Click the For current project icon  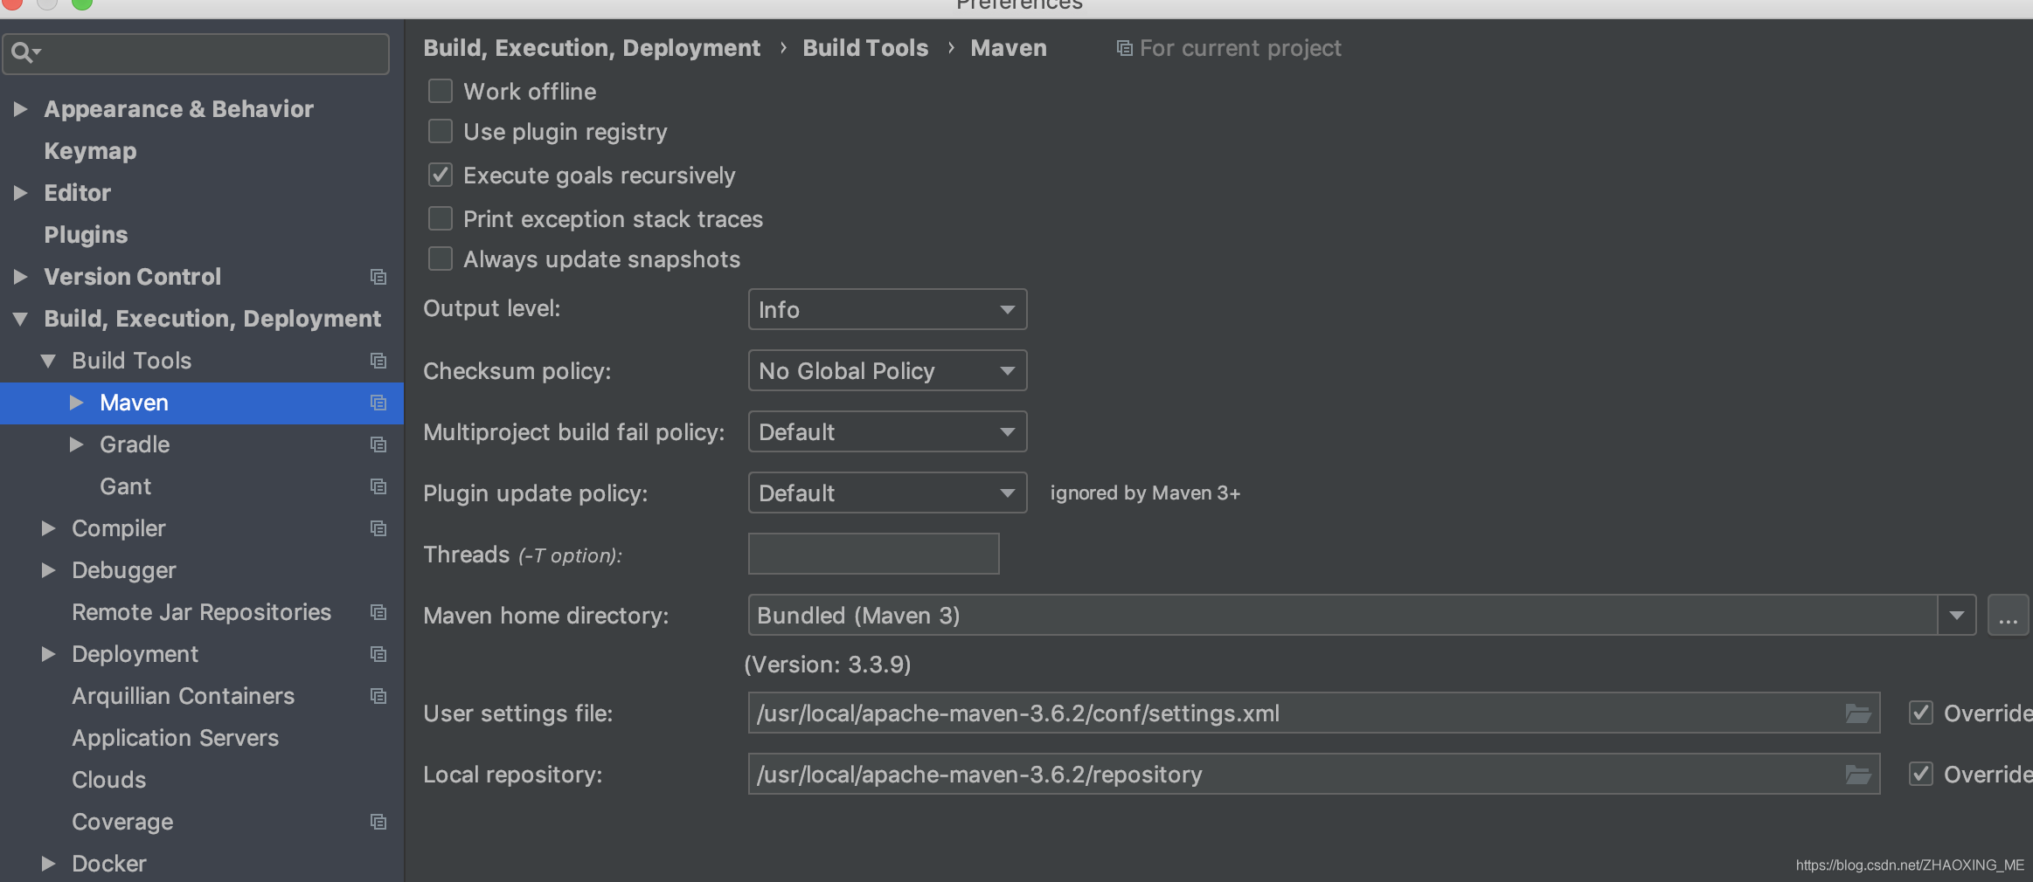coord(1125,48)
